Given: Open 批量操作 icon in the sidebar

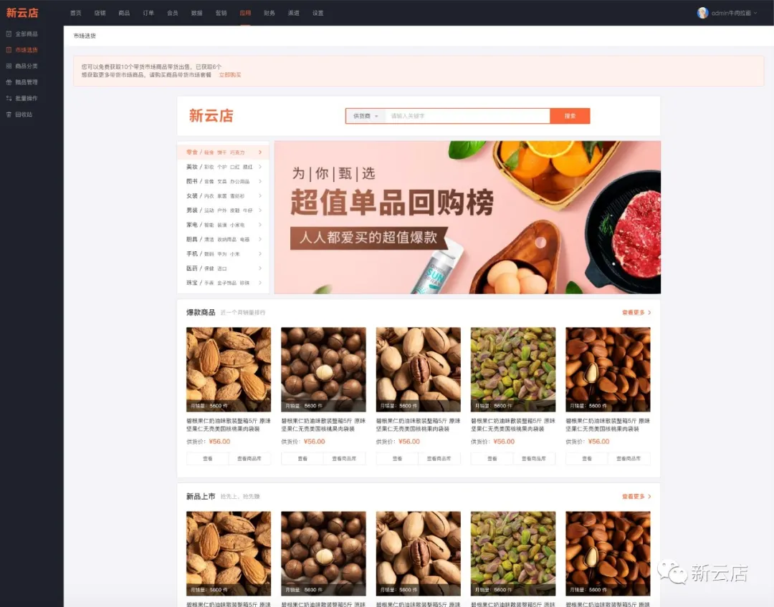Looking at the screenshot, I should point(9,98).
